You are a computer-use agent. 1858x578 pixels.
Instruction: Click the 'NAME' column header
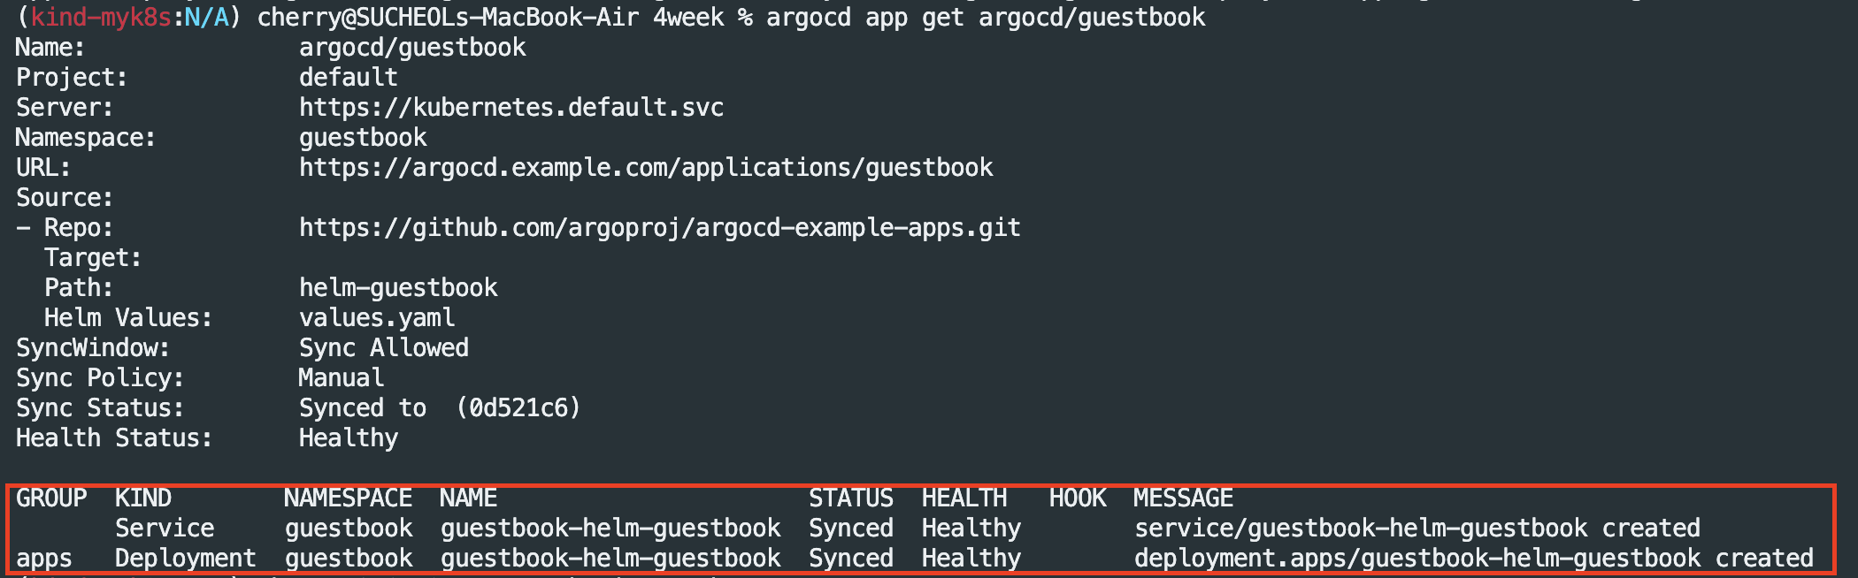pos(469,498)
